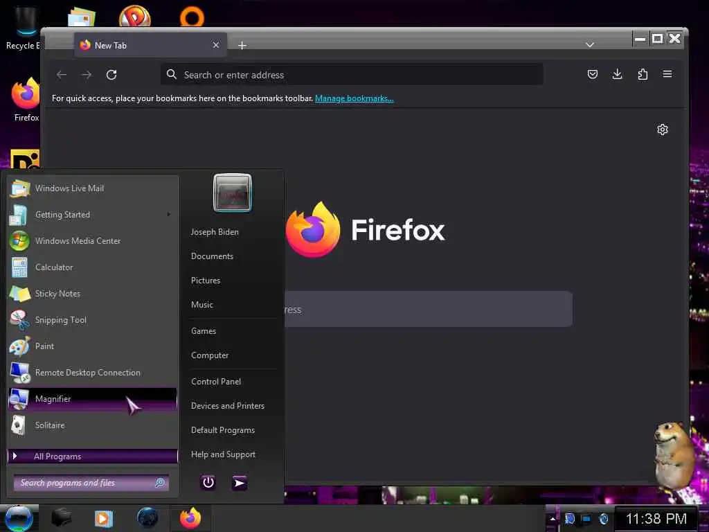The width and height of the screenshot is (709, 532).
Task: Open the dark globe browser taskbar icon
Action: (147, 518)
